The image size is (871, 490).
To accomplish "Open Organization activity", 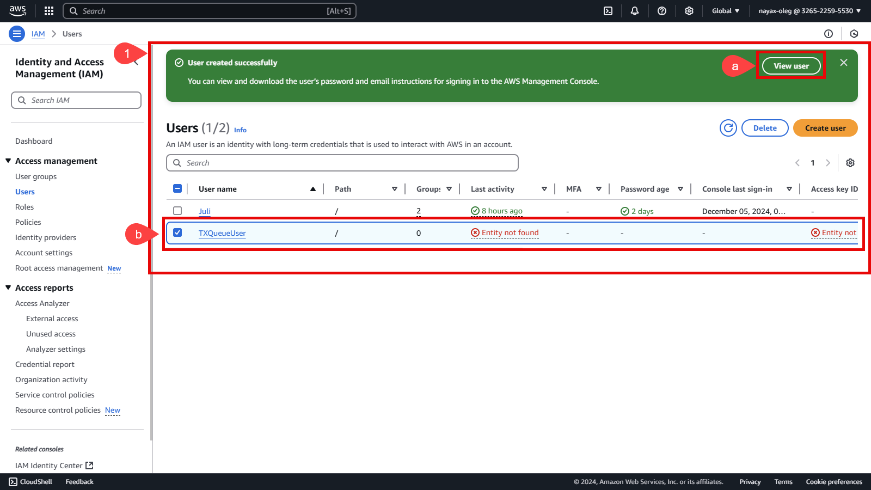I will (51, 379).
